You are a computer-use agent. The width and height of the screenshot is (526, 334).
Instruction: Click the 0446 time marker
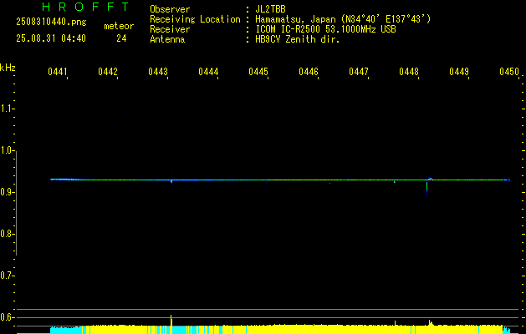tap(309, 72)
